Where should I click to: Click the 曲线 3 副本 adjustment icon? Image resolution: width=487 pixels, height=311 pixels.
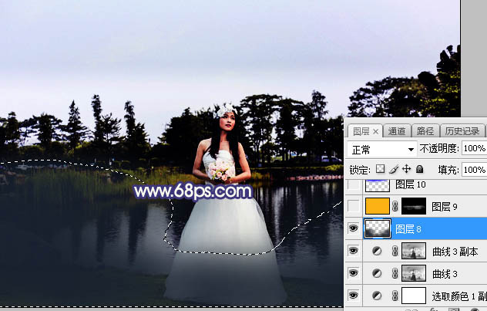click(377, 251)
